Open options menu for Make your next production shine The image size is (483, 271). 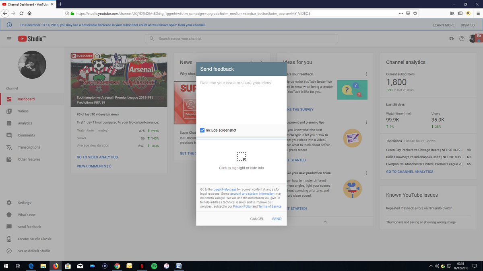click(366, 173)
